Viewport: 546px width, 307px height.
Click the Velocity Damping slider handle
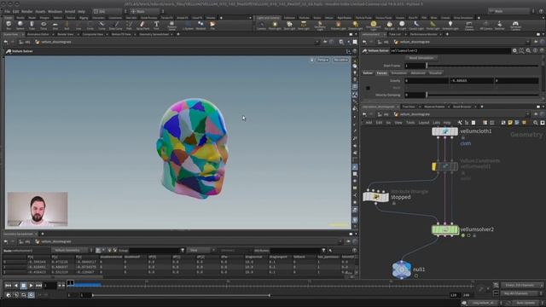pyautogui.click(x=427, y=95)
